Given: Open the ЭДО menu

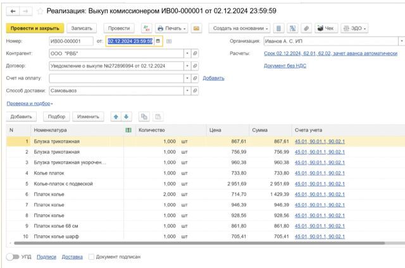Looking at the screenshot, I should (x=354, y=28).
